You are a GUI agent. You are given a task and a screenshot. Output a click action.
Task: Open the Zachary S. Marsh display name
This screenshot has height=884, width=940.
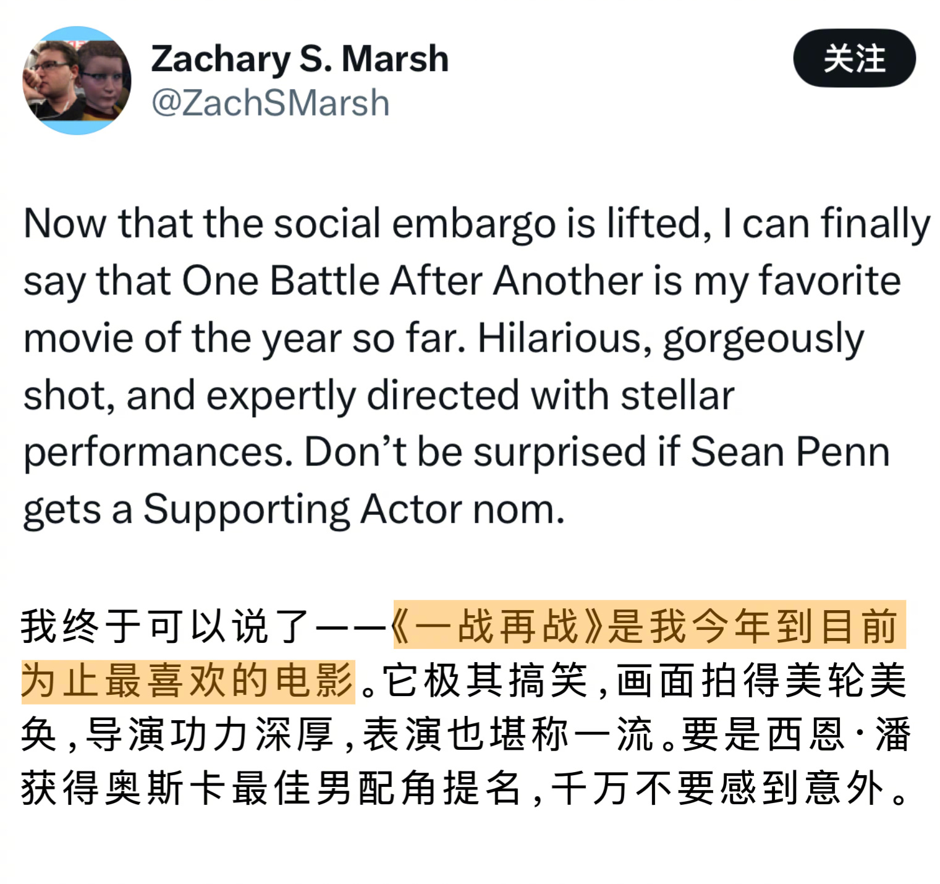point(300,59)
